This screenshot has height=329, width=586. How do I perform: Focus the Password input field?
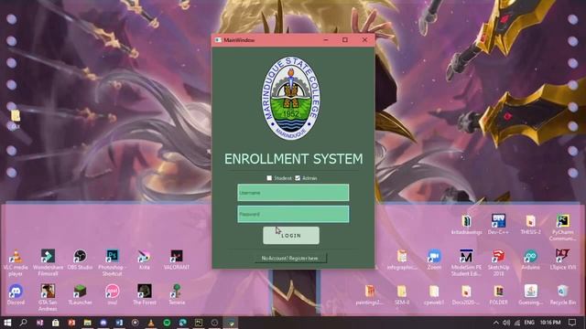point(293,214)
